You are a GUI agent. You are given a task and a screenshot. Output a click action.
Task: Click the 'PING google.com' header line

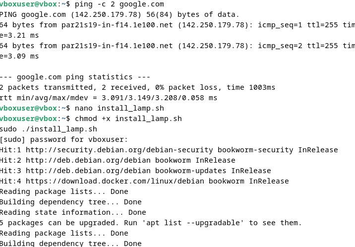119,14
